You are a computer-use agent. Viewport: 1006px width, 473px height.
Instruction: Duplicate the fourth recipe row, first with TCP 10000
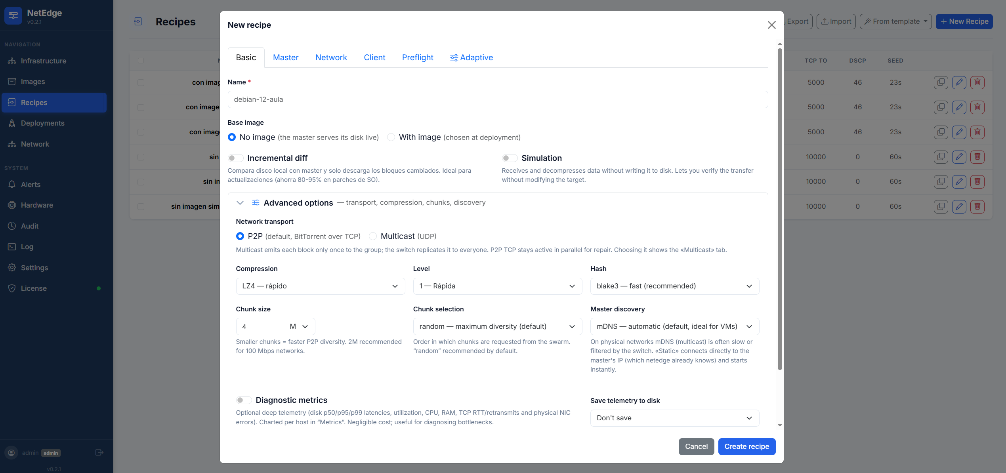coord(941,157)
